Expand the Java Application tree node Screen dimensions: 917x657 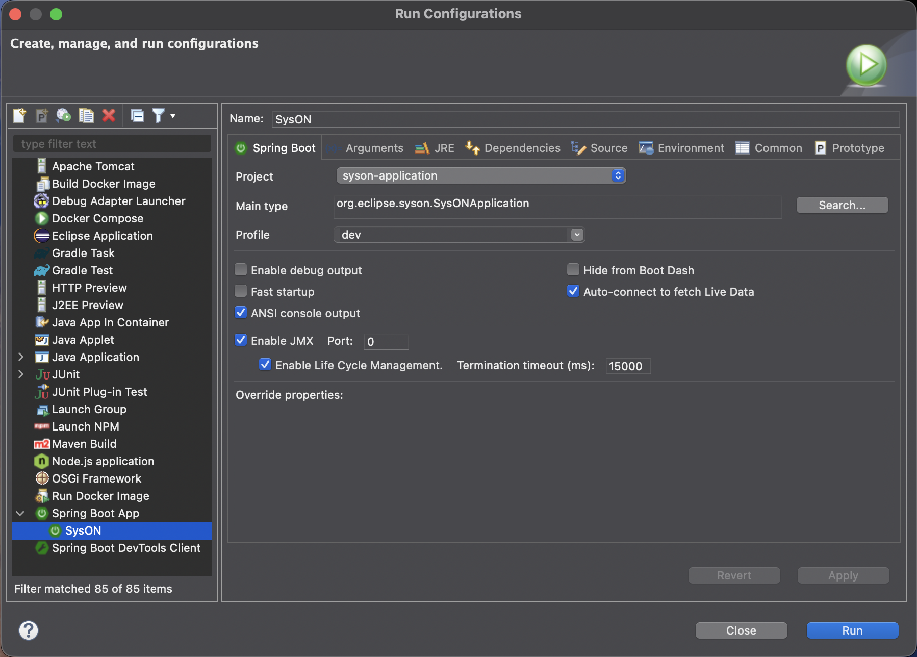(21, 357)
